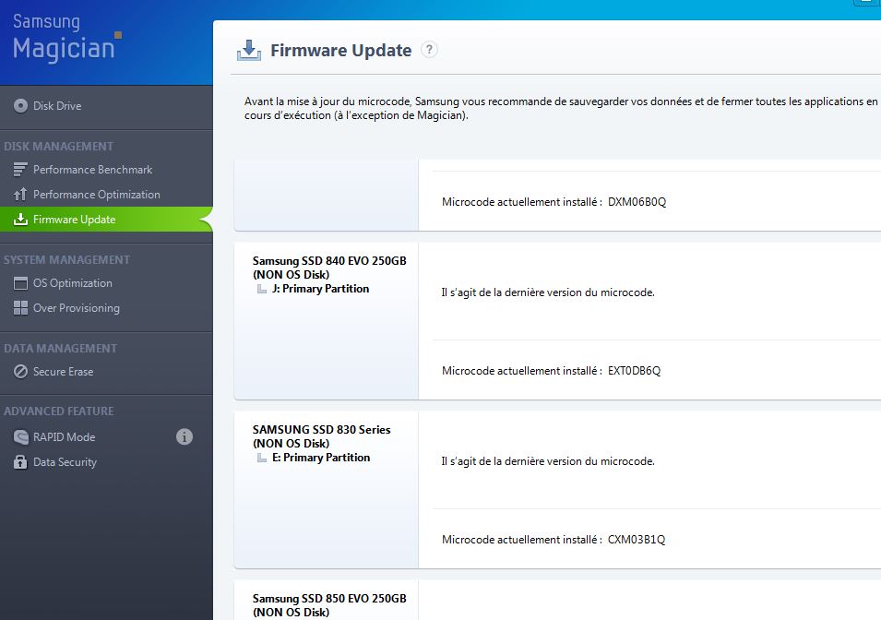This screenshot has height=620, width=881.
Task: Click partition tree icon beside J: Primary Partition
Action: click(262, 289)
